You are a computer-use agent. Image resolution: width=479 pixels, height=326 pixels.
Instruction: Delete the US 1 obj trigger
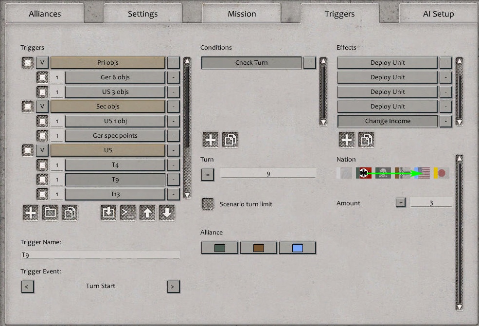173,121
